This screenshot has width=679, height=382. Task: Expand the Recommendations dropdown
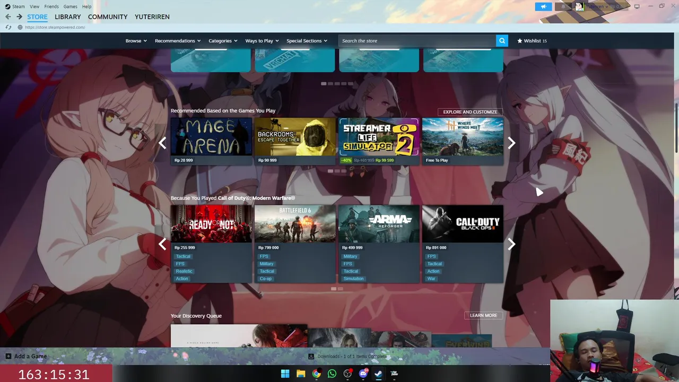tap(178, 41)
